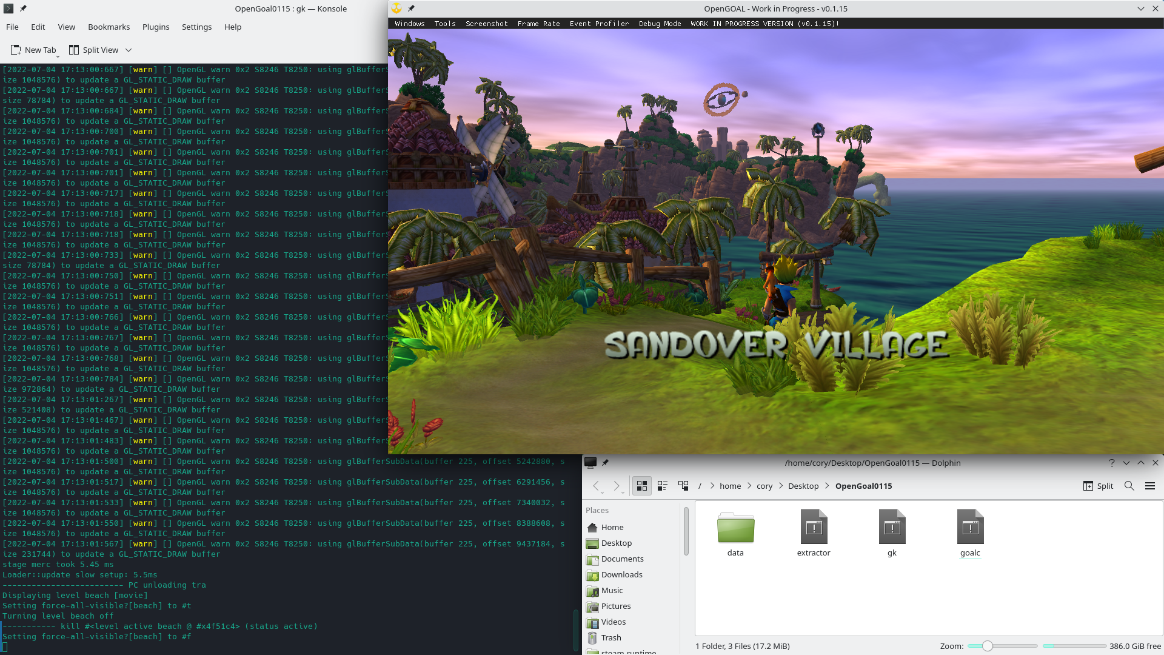Switch Dolphin to Details tree view
Viewport: 1164px width, 655px height.
tap(683, 486)
